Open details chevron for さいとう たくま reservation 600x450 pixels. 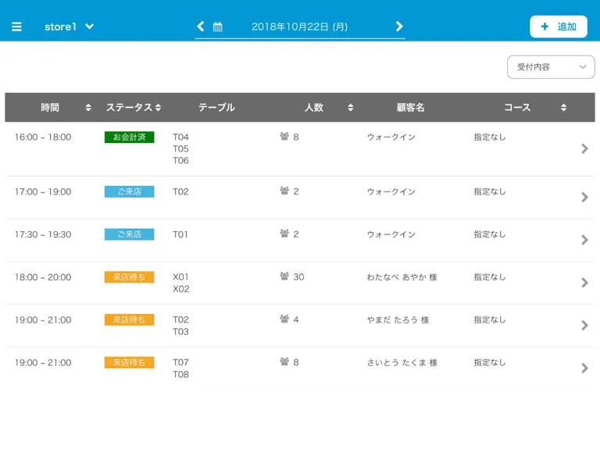pos(584,368)
